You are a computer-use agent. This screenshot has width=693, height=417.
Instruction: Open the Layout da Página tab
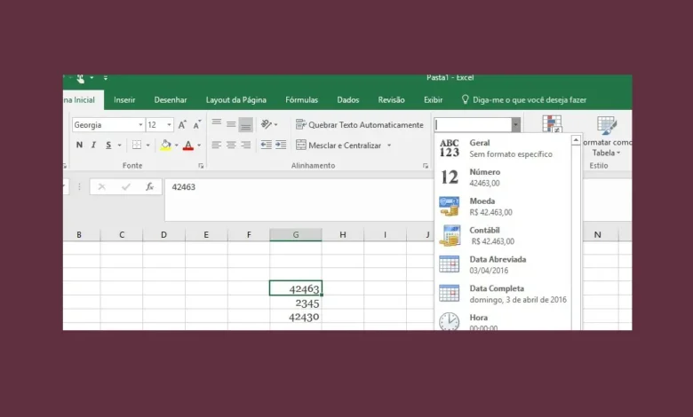(236, 99)
